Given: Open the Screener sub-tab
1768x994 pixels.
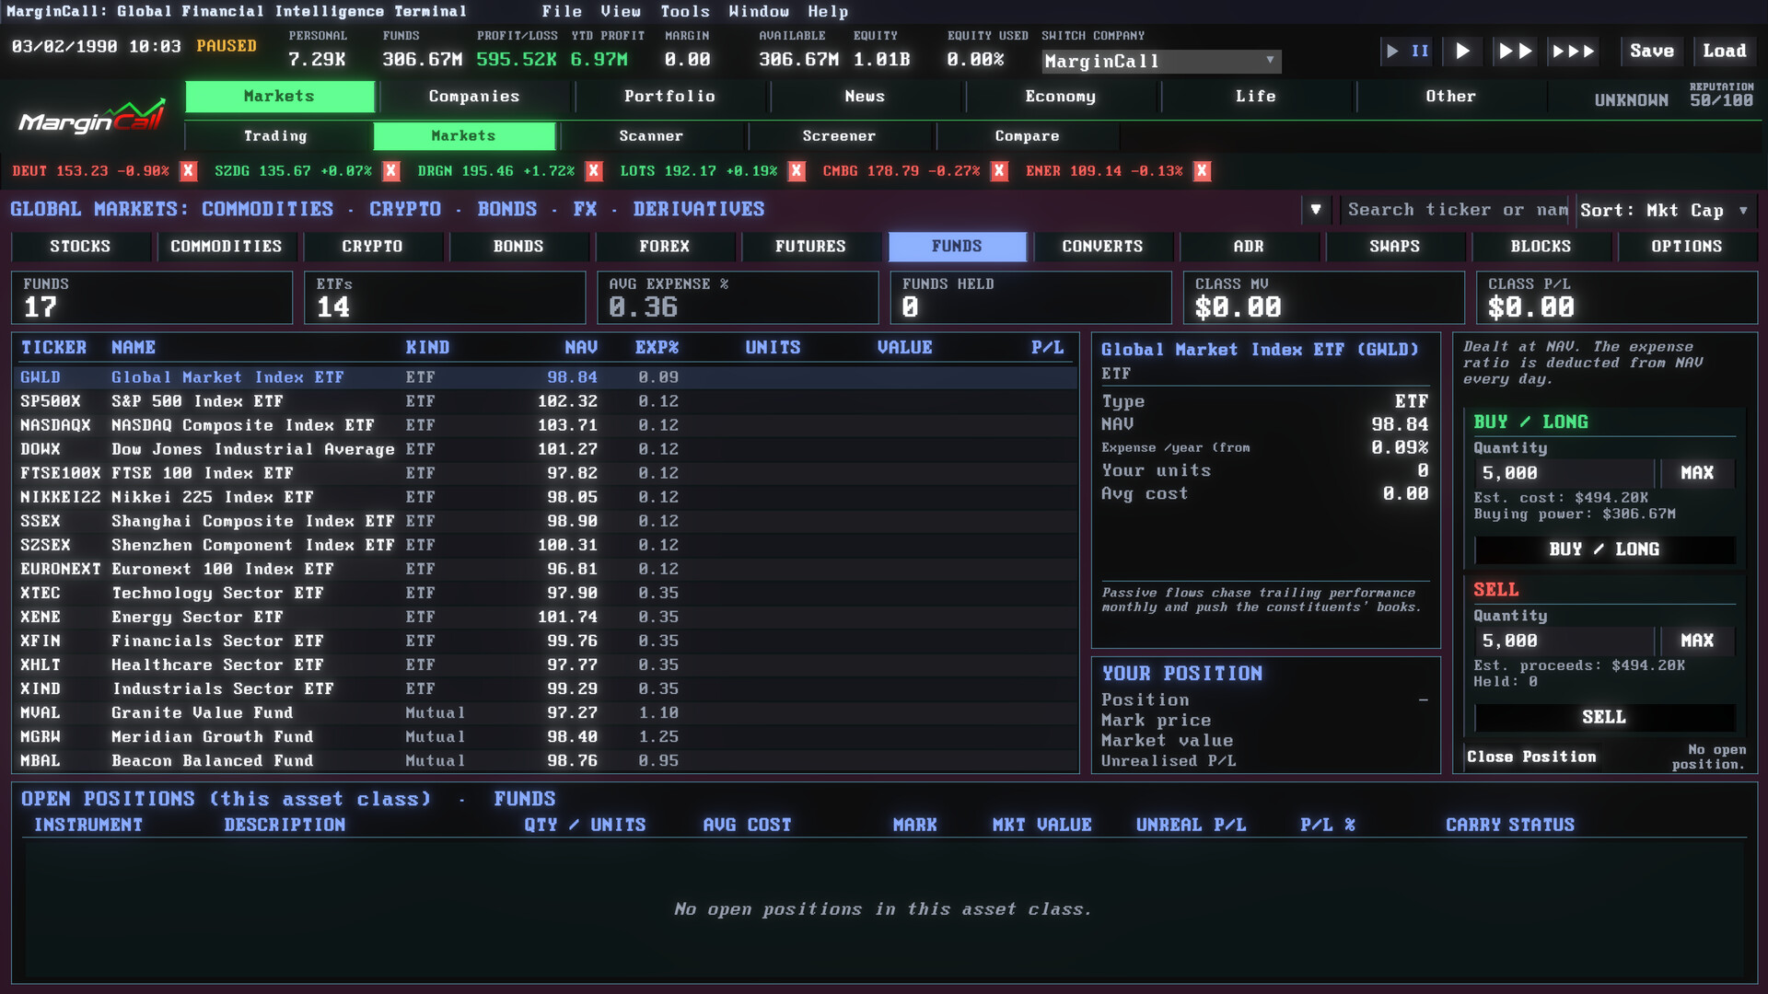Looking at the screenshot, I should click(839, 136).
